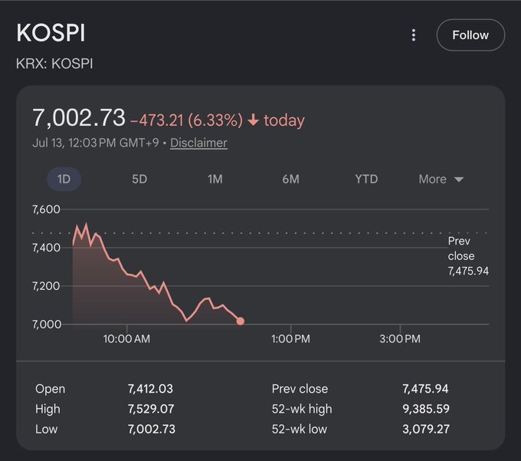This screenshot has width=521, height=461.
Task: Click the Open label
Action: pos(50,388)
